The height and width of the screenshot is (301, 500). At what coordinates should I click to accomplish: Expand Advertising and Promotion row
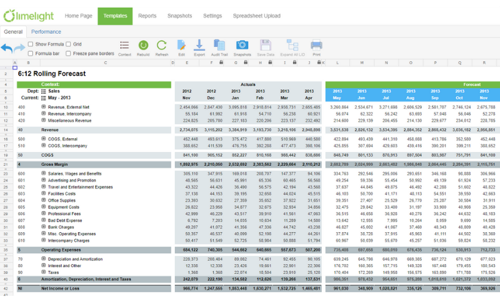(x=44, y=180)
